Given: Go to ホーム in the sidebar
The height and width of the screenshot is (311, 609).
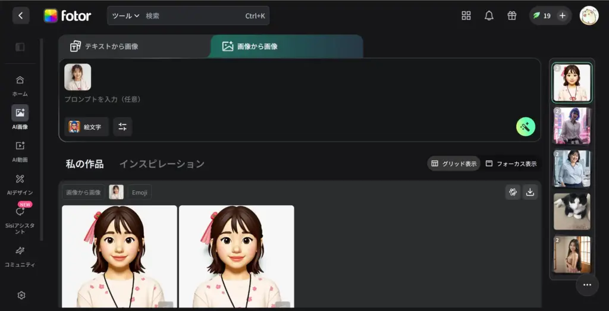Looking at the screenshot, I should pyautogui.click(x=20, y=85).
